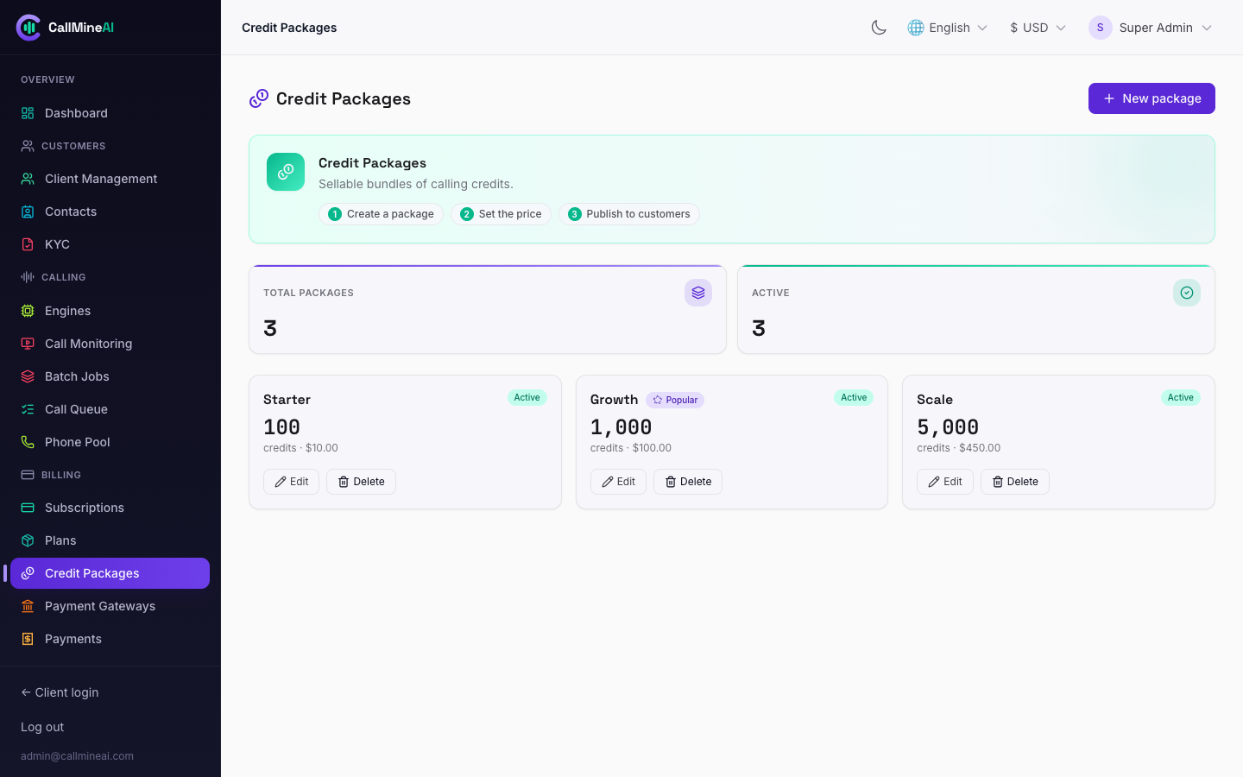The height and width of the screenshot is (777, 1243).
Task: Delete the Scale package
Action: click(1015, 482)
